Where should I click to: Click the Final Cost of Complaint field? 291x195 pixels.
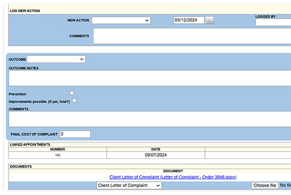[75, 134]
